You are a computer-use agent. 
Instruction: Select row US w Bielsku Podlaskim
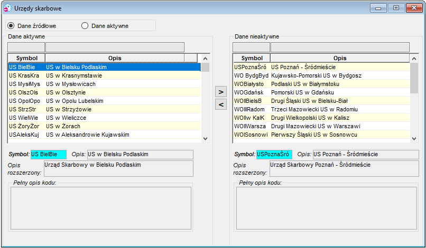105,67
